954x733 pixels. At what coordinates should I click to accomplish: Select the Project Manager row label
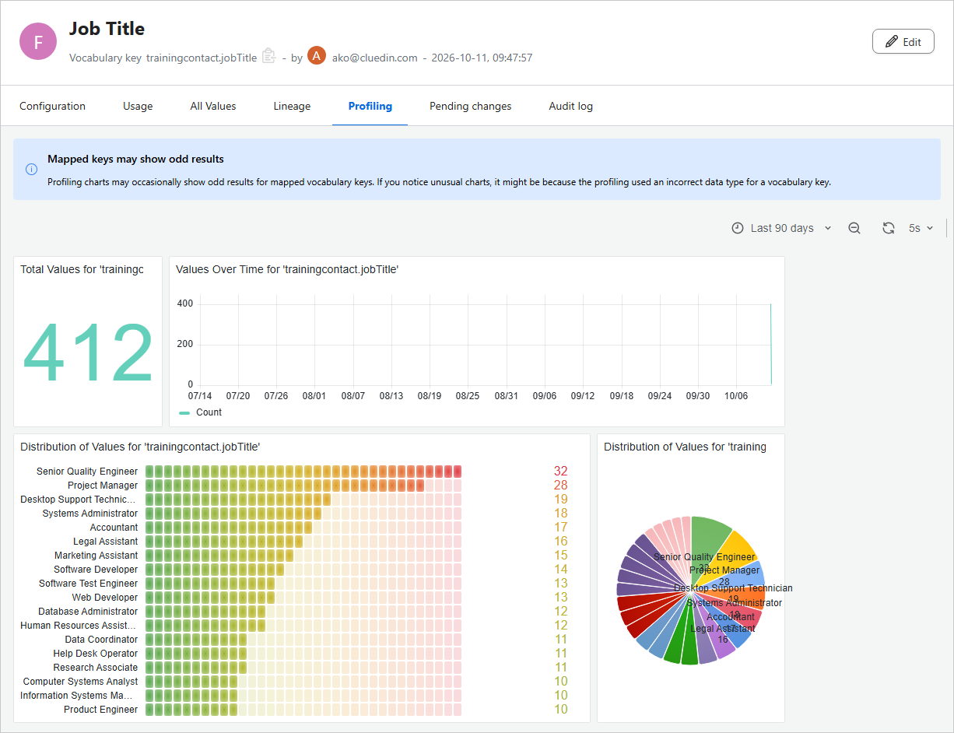click(x=103, y=486)
